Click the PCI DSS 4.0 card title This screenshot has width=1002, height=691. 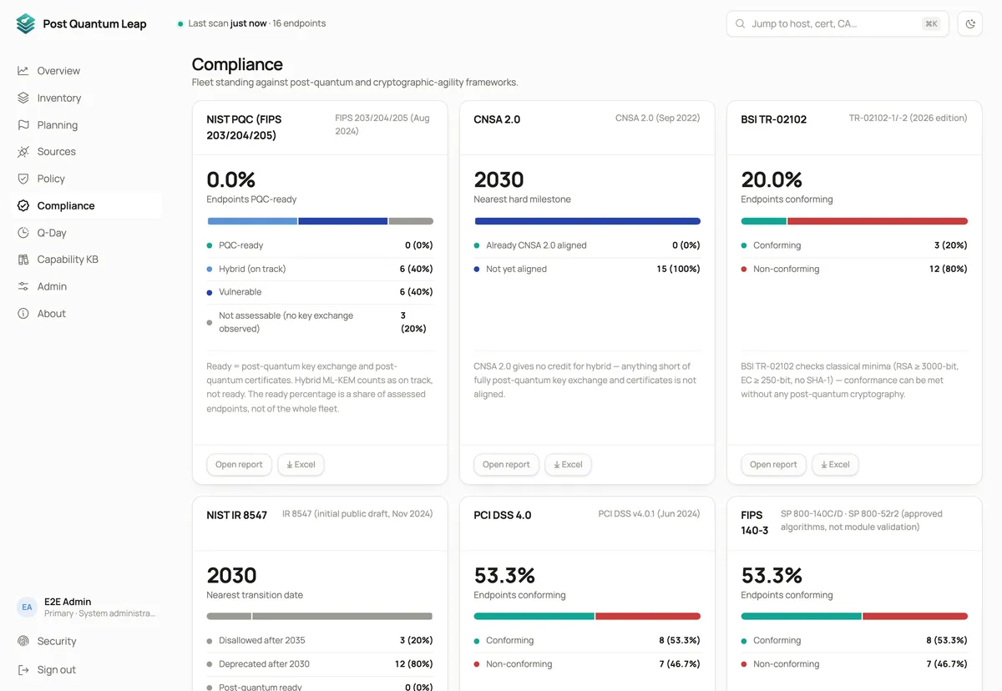503,515
